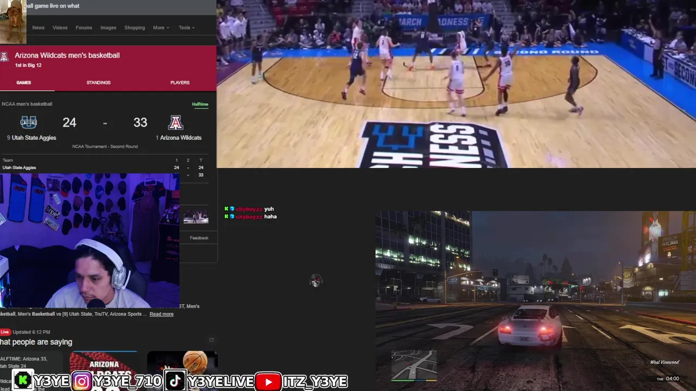Viewport: 696px width, 391px height.
Task: Click the Utah State Aggies team name
Action: [34, 137]
